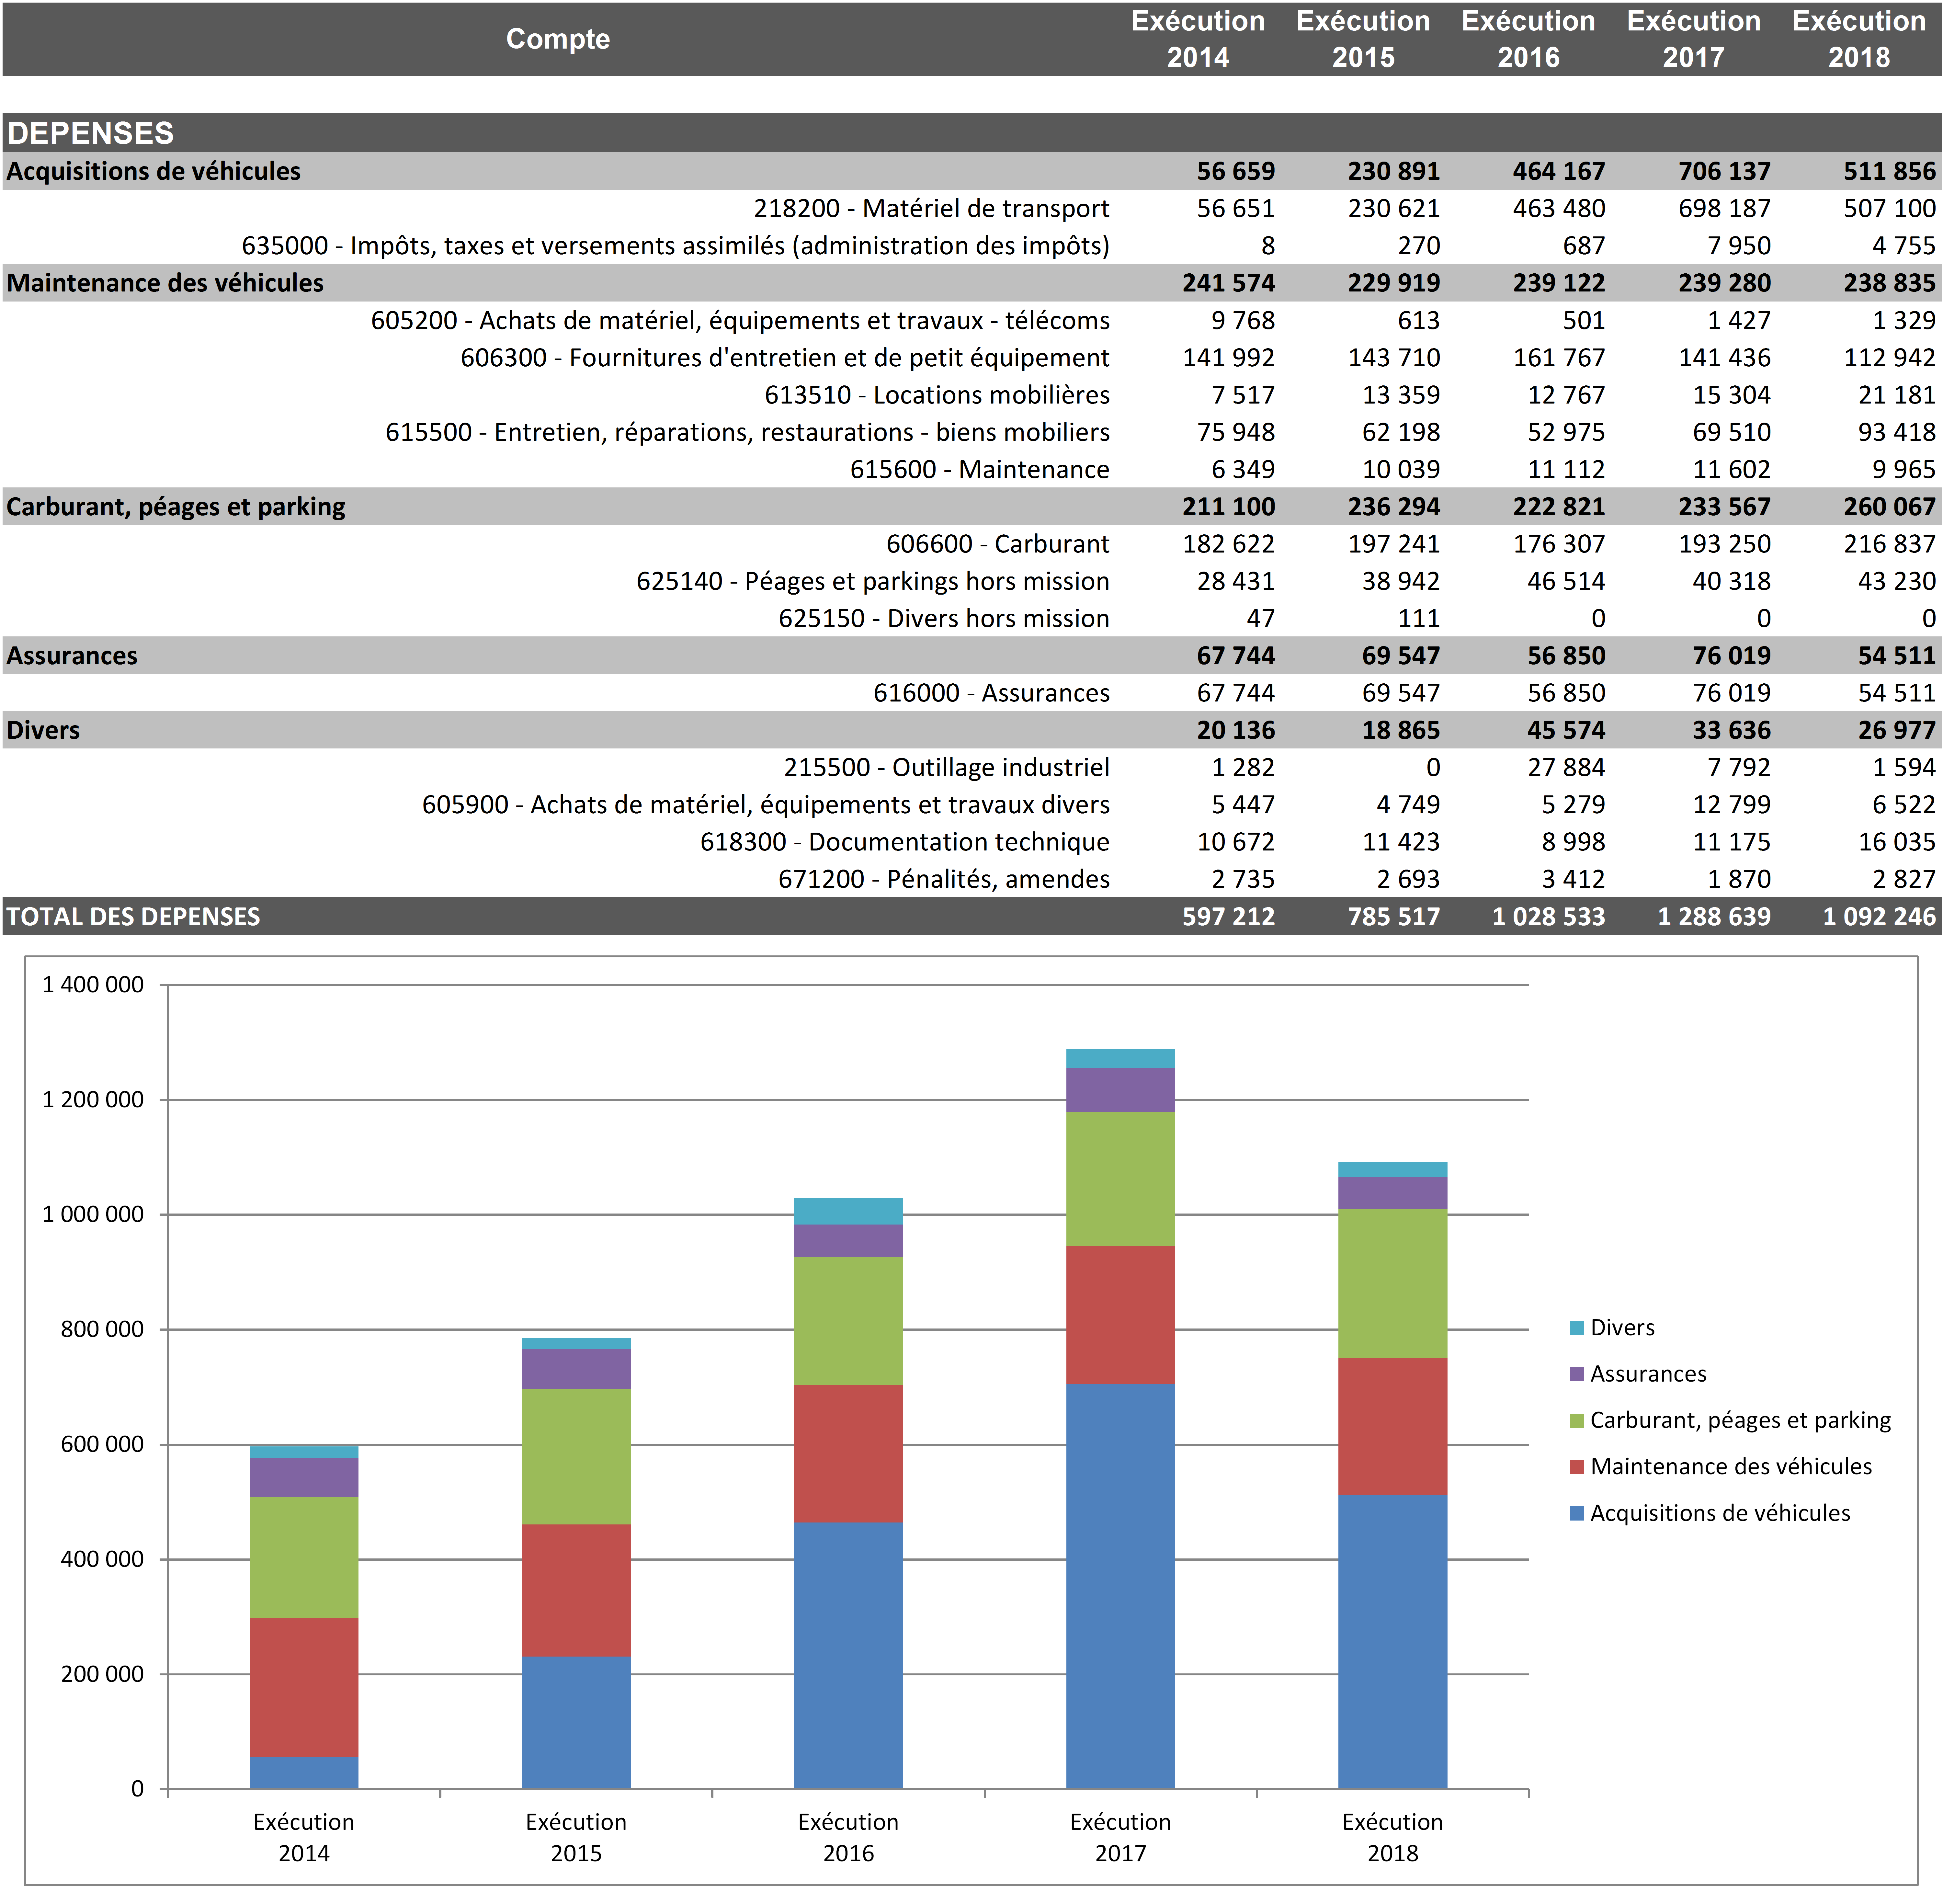1943x1904 pixels.
Task: Click the red Maintenance segment of 2014 bar
Action: coord(304,1687)
